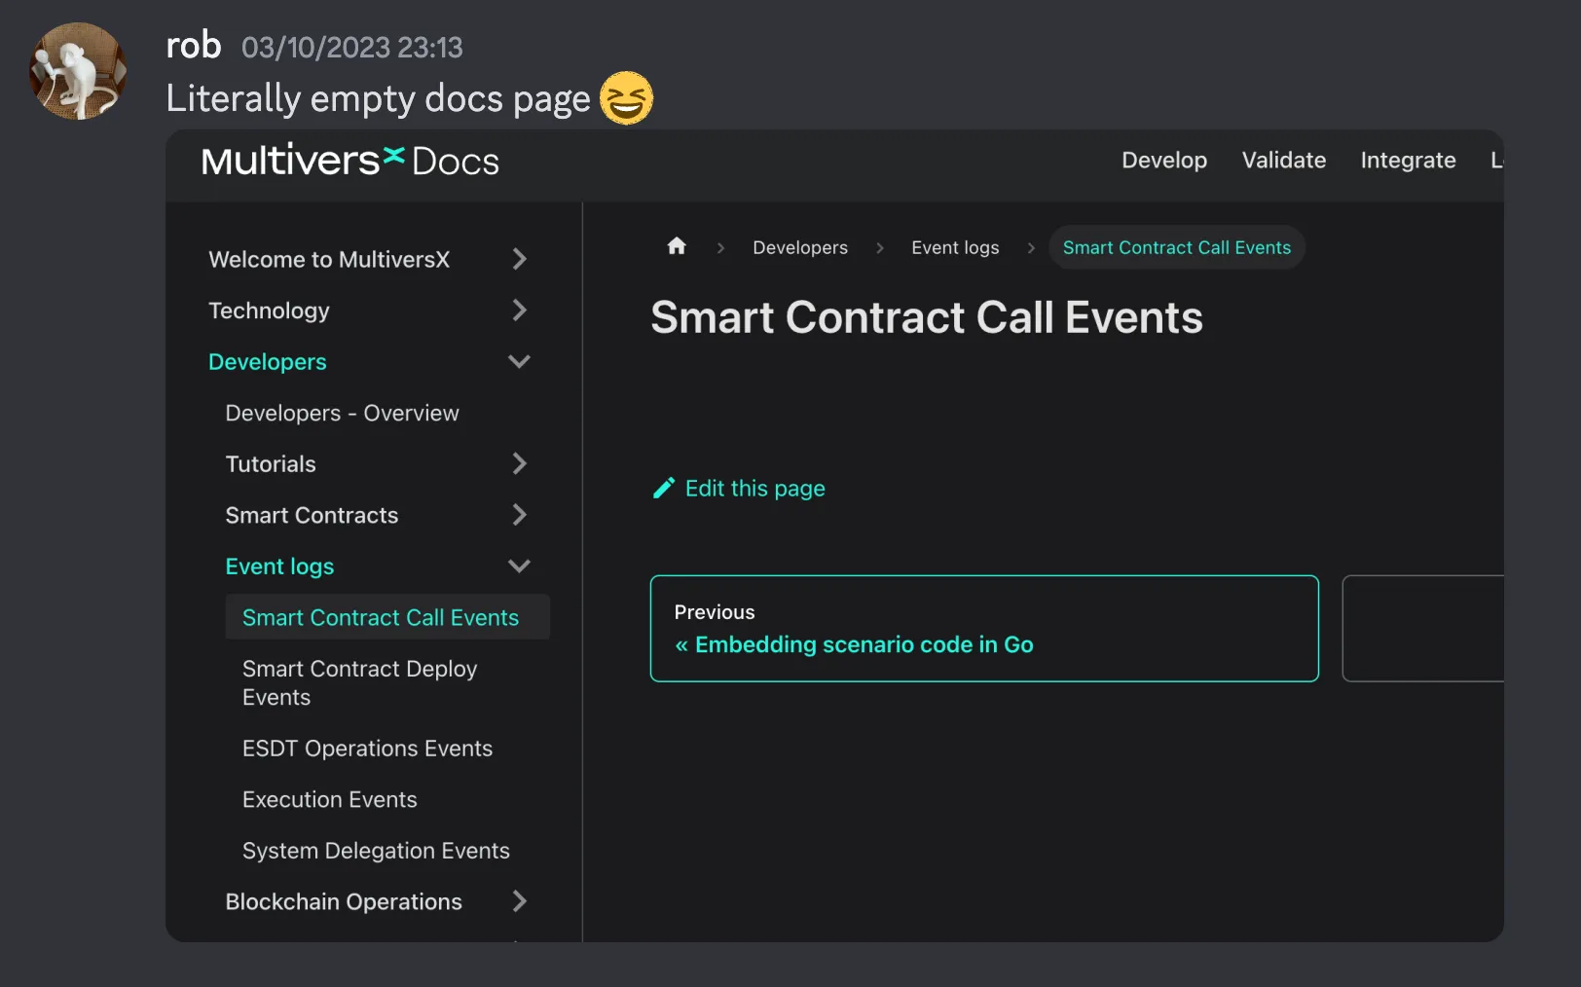The width and height of the screenshot is (1581, 987).
Task: Select Event logs in the breadcrumb
Action: [x=954, y=247]
